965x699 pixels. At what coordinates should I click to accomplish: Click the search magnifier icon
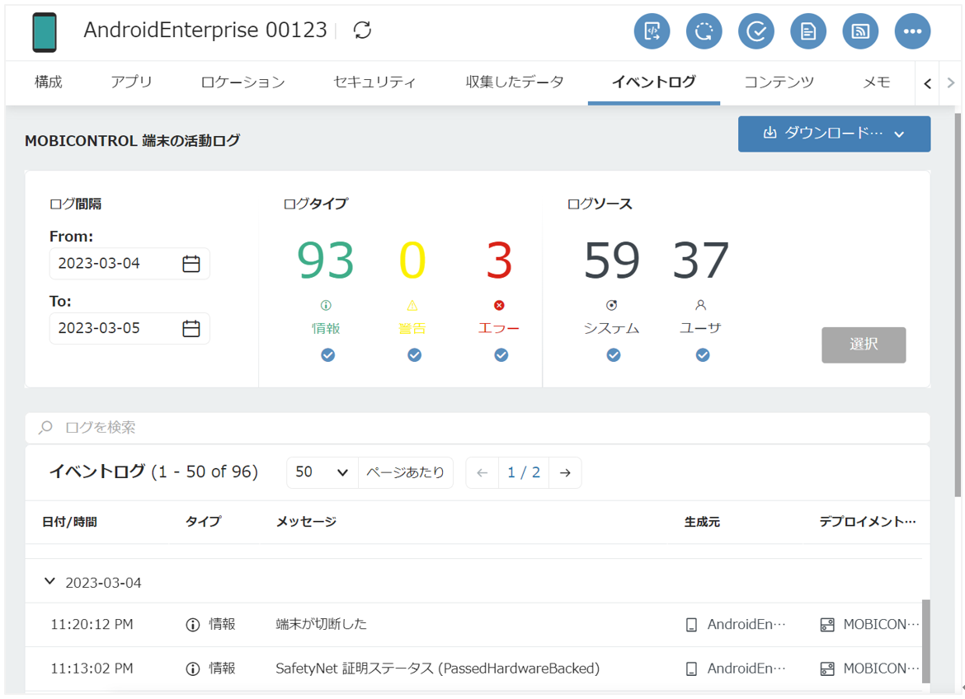point(45,428)
